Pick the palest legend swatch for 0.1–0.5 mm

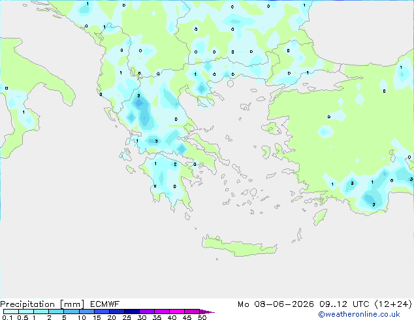coord(11,312)
